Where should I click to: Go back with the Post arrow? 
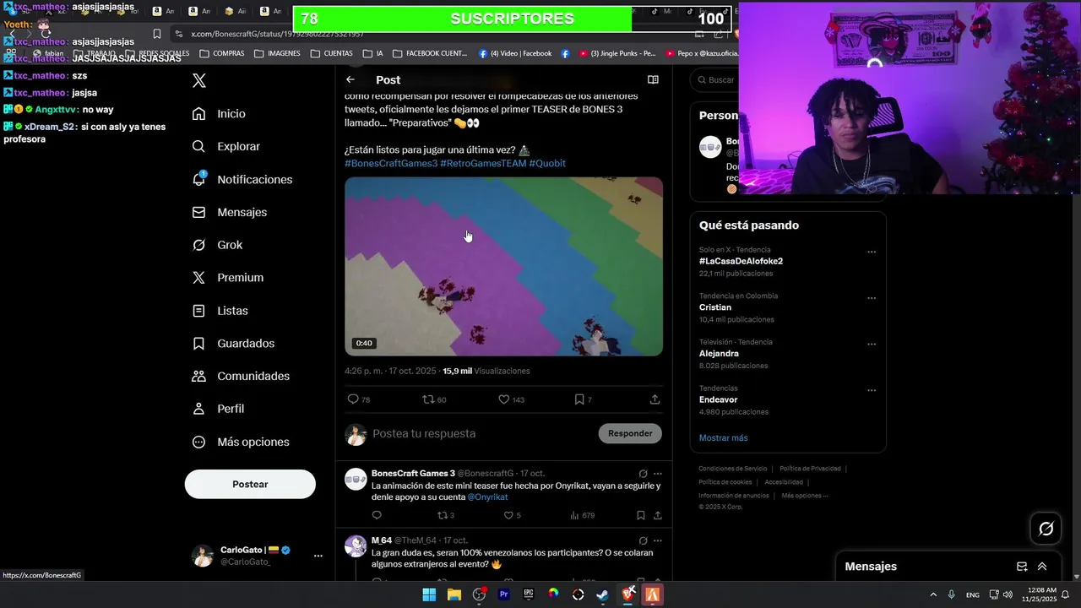coord(350,79)
